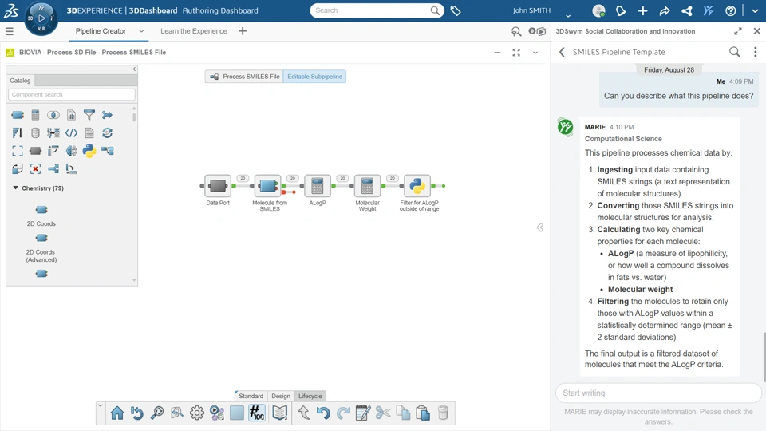Image resolution: width=766 pixels, height=431 pixels.
Task: Expand the bottom toolbar chevron
Action: [101, 405]
